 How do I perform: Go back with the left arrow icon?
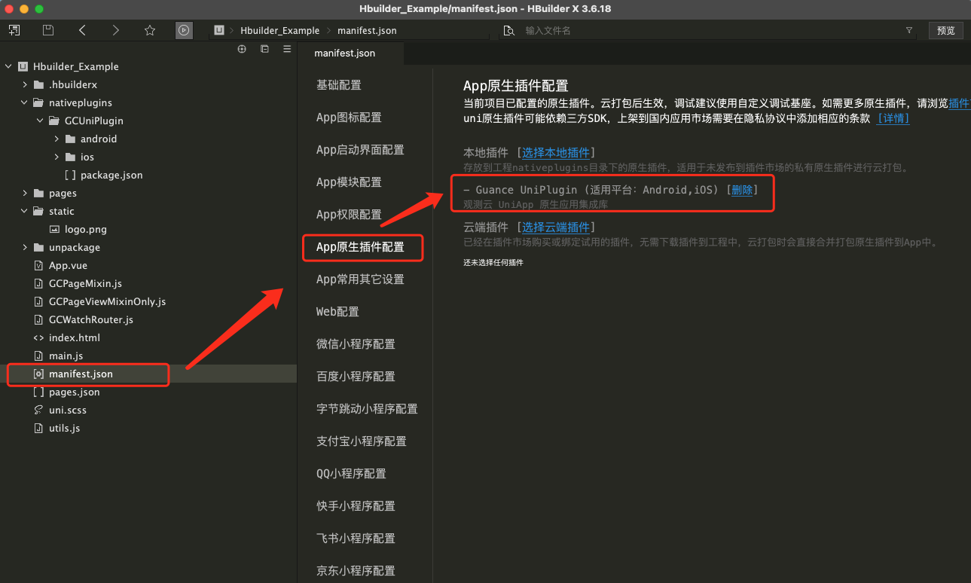pyautogui.click(x=82, y=30)
